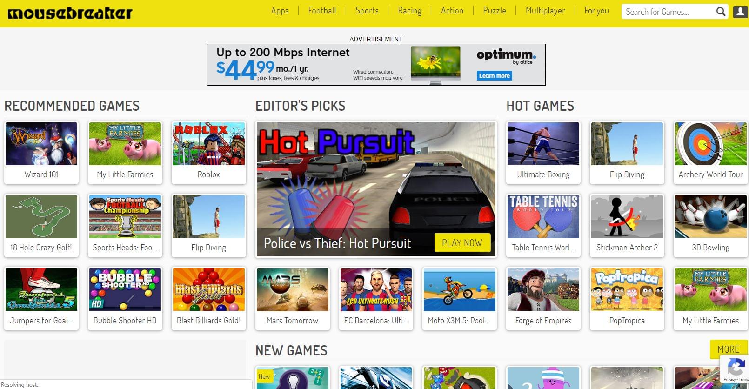The image size is (749, 389).
Task: Focus the Search for Games field
Action: pyautogui.click(x=668, y=12)
